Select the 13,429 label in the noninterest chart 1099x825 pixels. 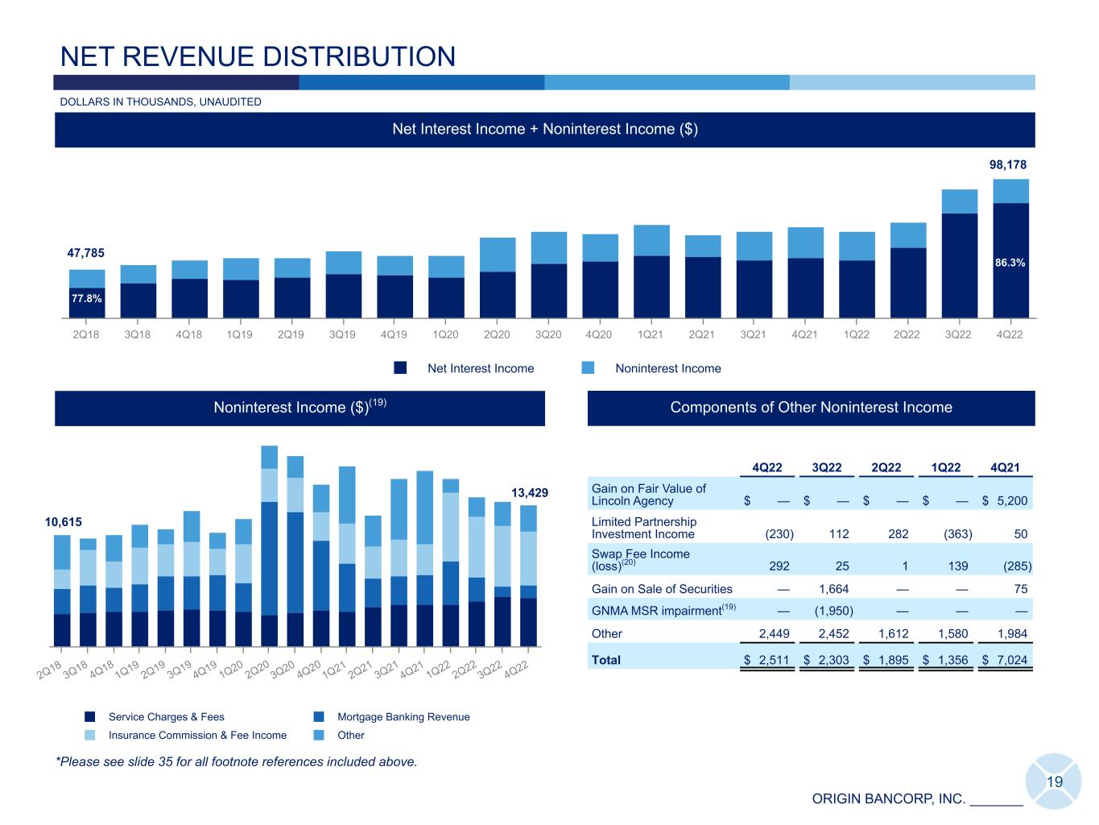[x=530, y=492]
